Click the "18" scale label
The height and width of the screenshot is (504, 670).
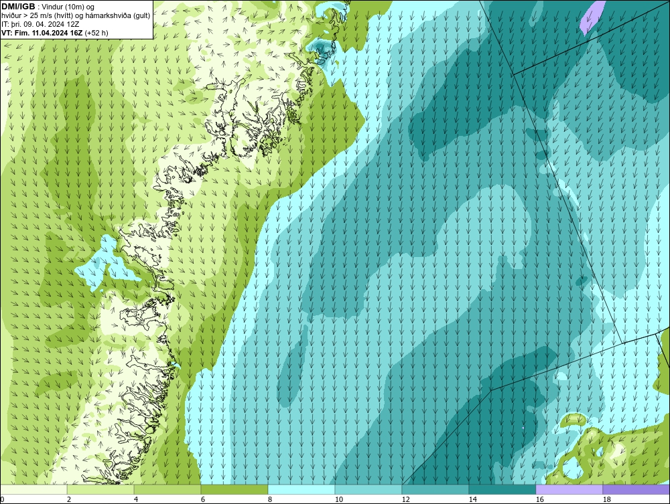(x=607, y=499)
